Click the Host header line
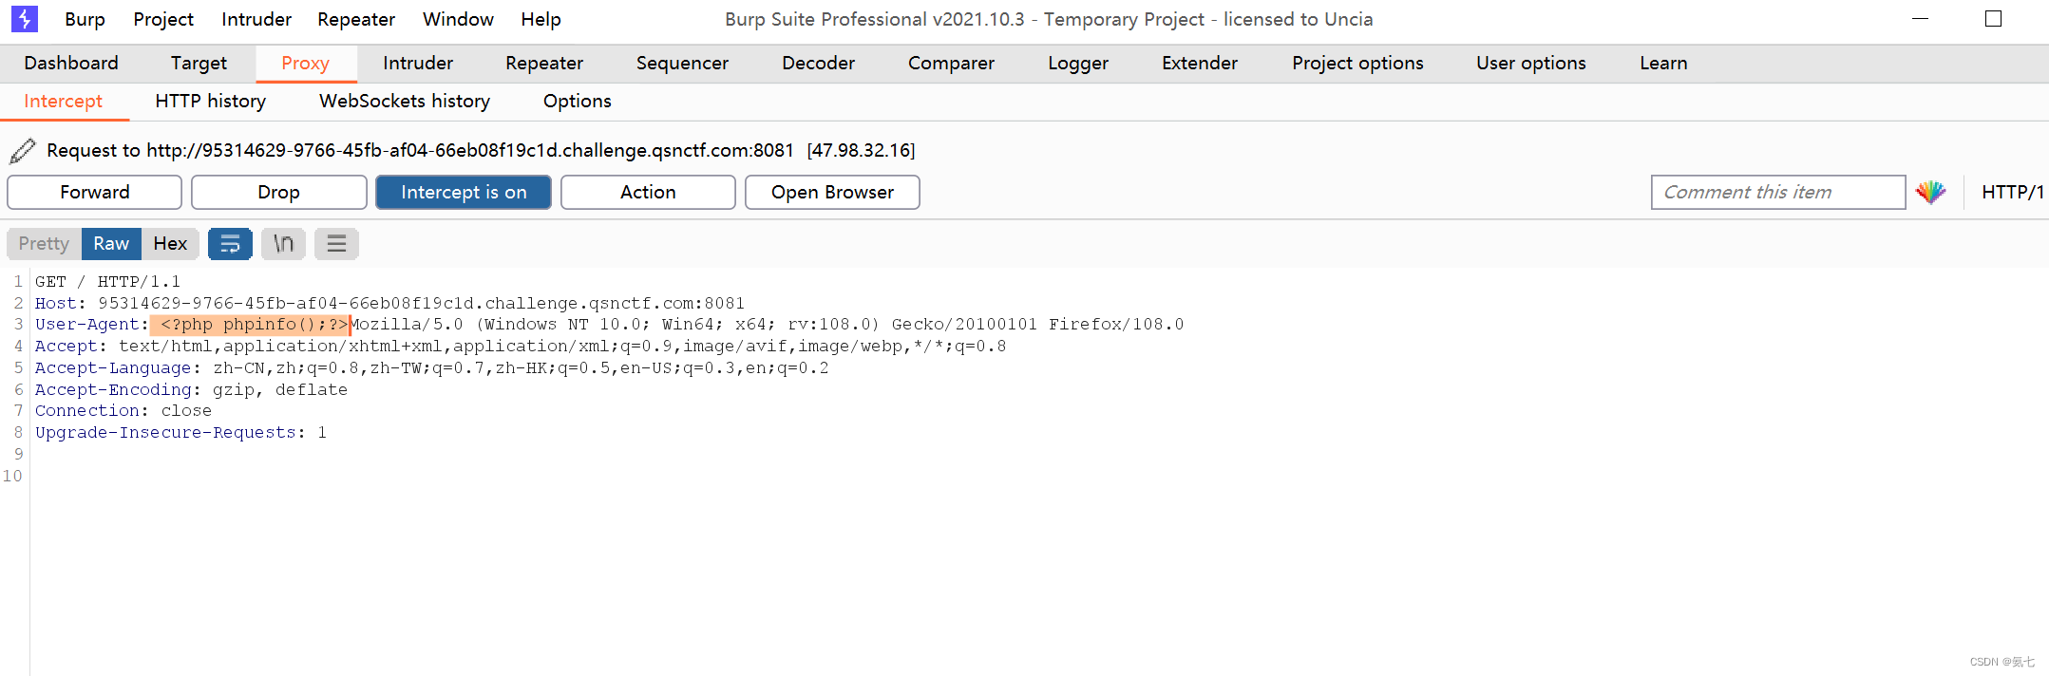 (x=389, y=304)
